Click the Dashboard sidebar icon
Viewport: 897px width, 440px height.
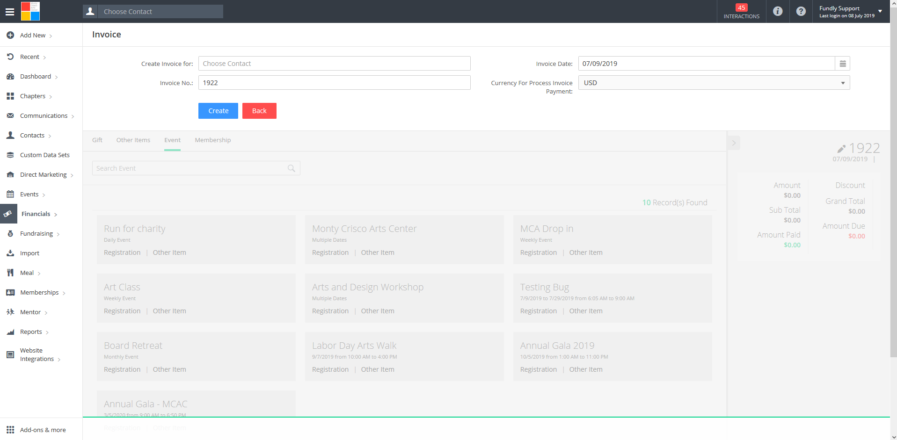coord(10,77)
